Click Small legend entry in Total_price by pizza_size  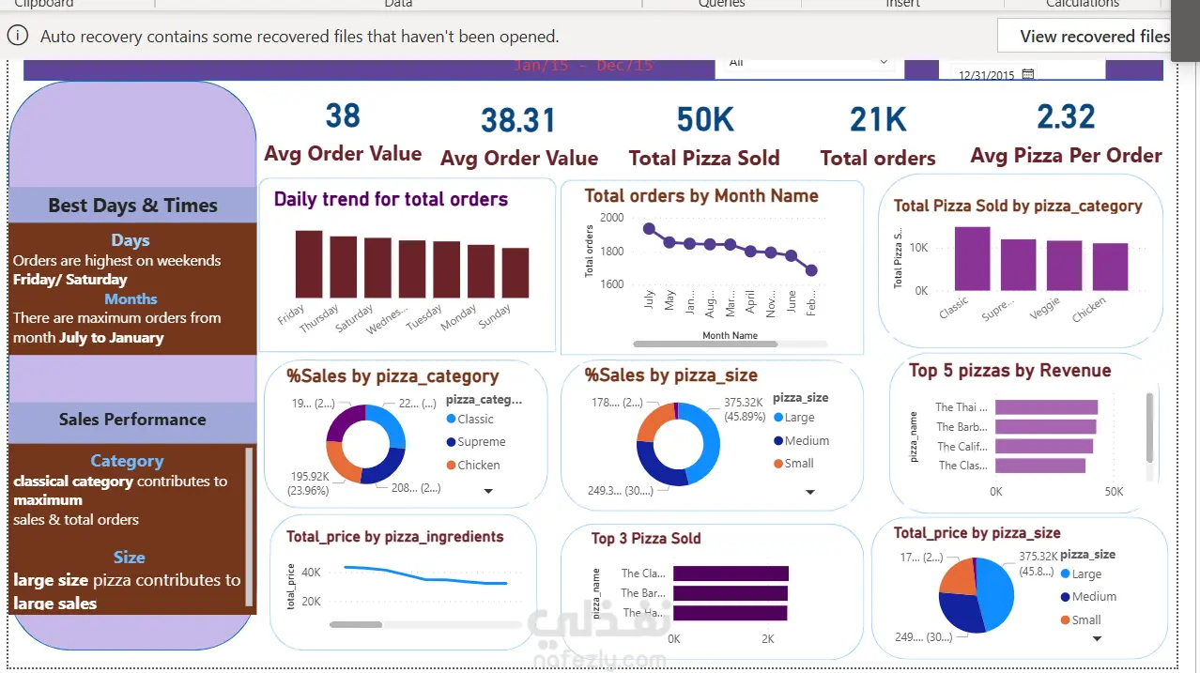click(1081, 620)
